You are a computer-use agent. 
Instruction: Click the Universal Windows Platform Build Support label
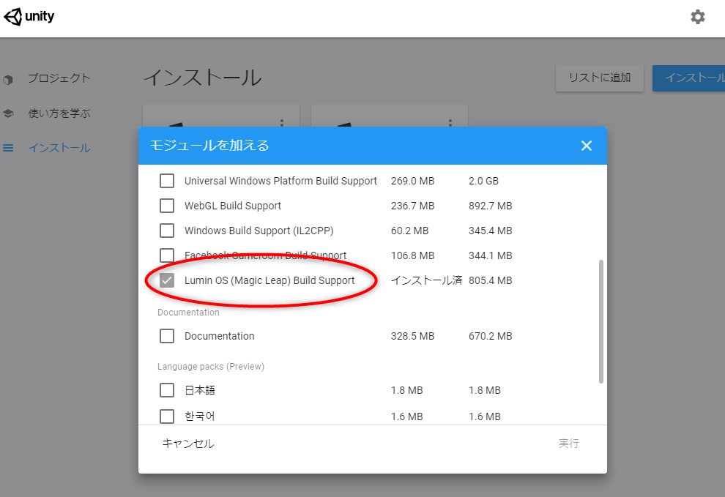(x=280, y=181)
